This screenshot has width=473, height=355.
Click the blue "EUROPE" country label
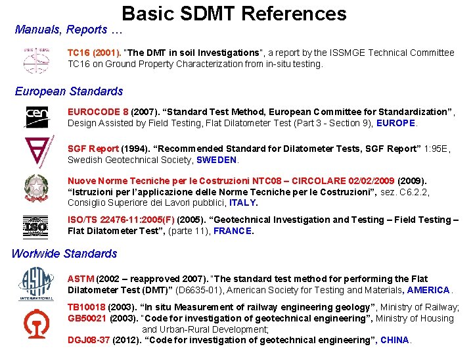point(395,123)
